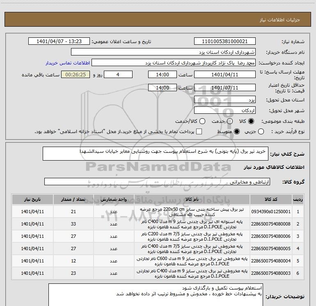
Task: Click the ردیف column header
Action: (298, 199)
